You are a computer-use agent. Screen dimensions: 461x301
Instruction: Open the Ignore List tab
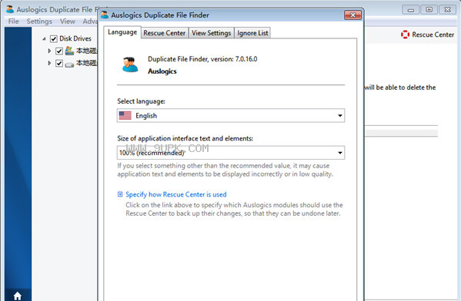(x=252, y=33)
